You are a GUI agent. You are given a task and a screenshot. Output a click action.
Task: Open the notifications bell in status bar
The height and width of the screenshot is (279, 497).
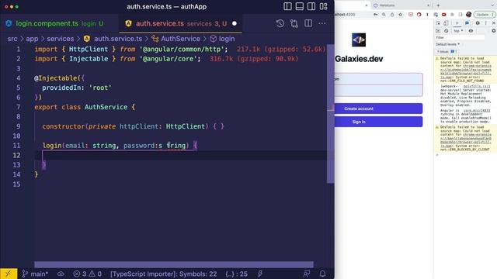click(323, 274)
